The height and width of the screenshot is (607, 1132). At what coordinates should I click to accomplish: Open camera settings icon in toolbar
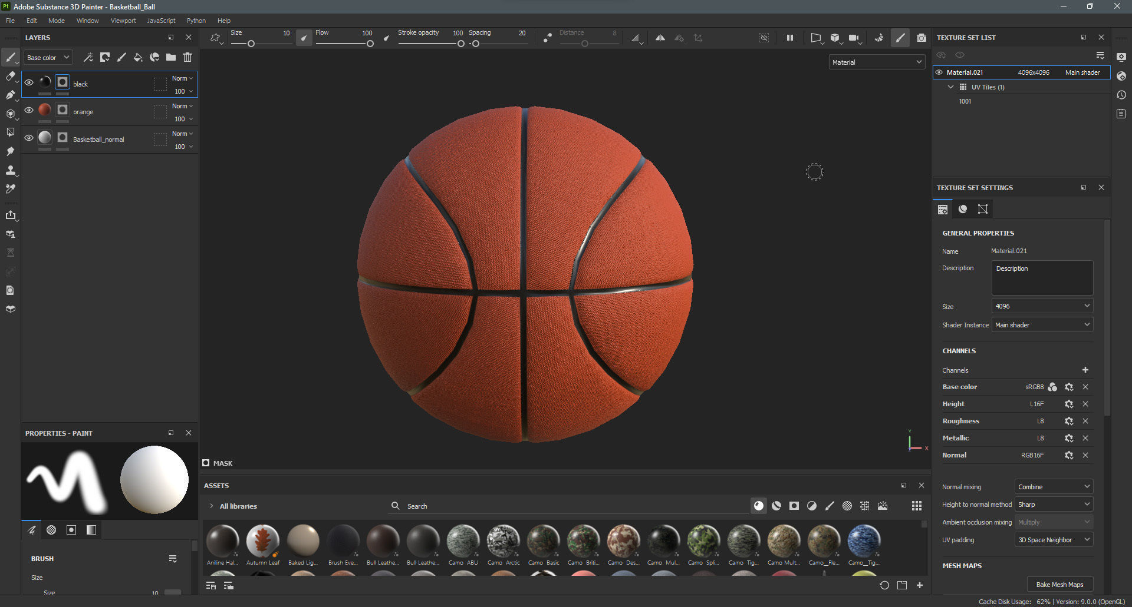(x=854, y=38)
